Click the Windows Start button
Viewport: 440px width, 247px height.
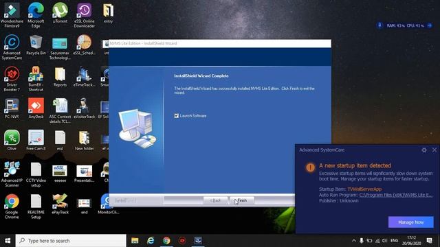tap(8, 241)
